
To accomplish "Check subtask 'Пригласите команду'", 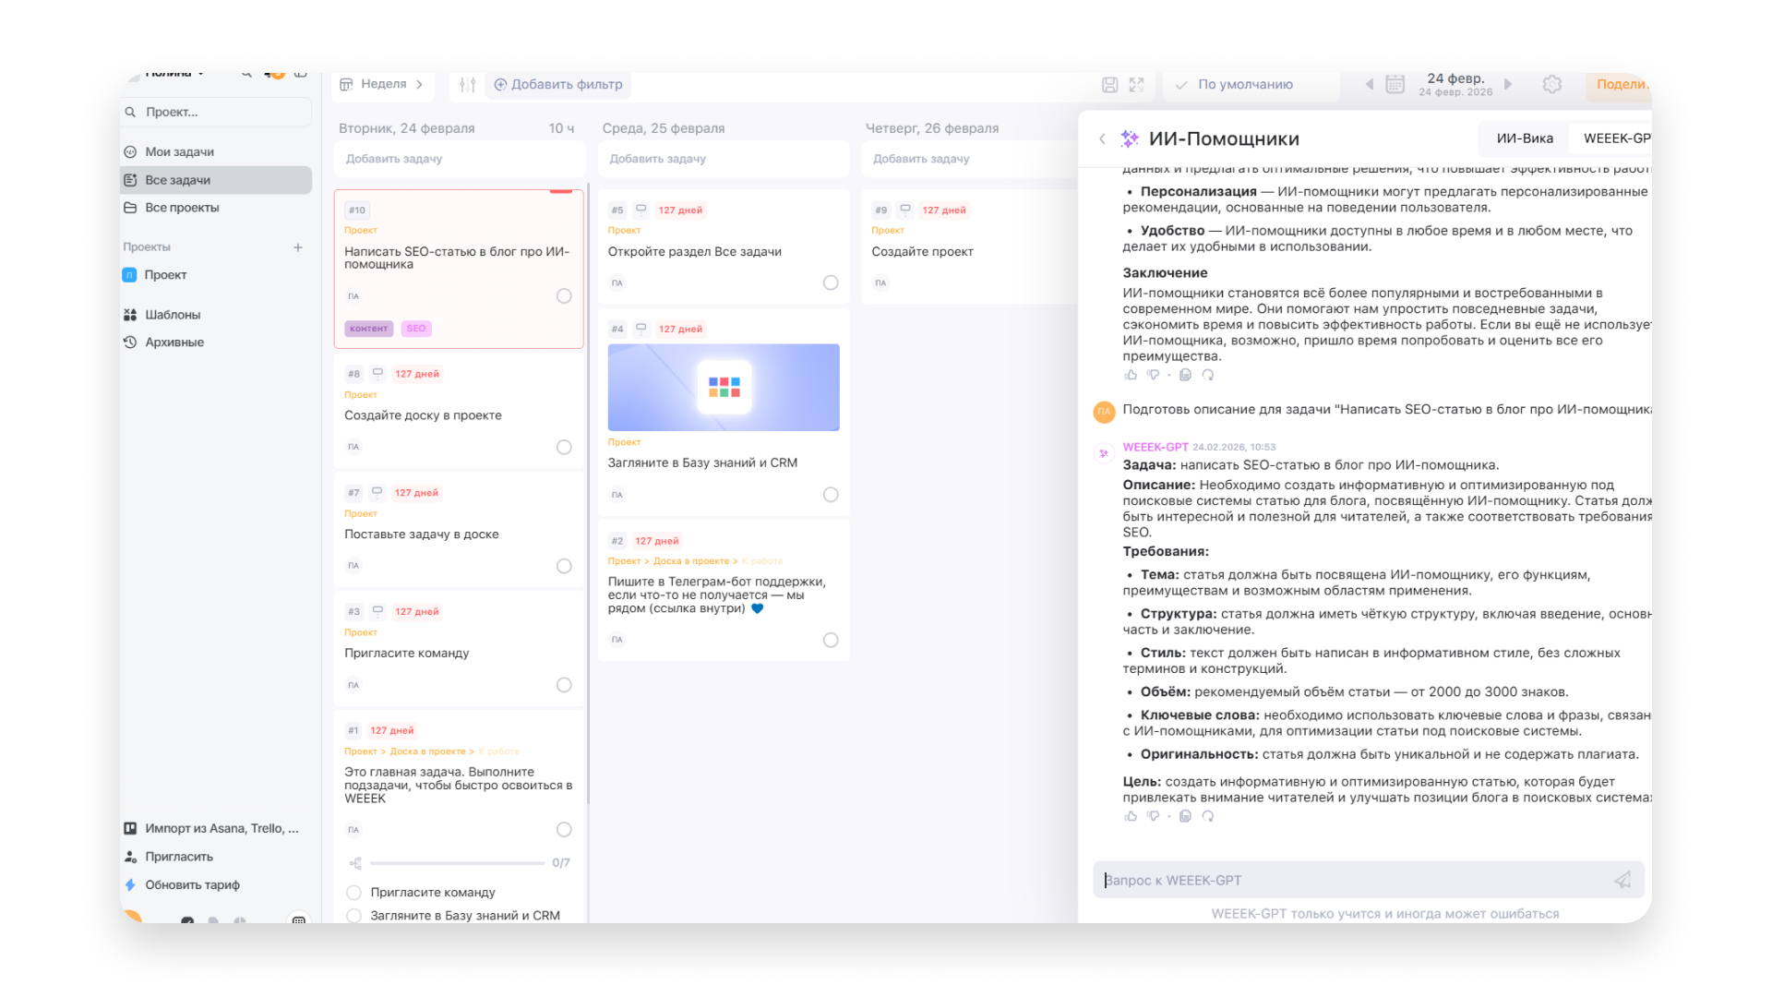I will click(353, 893).
